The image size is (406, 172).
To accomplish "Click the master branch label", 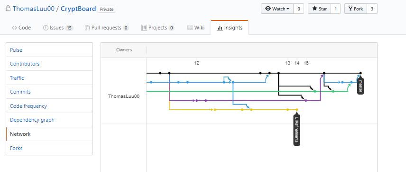I will pyautogui.click(x=360, y=86).
